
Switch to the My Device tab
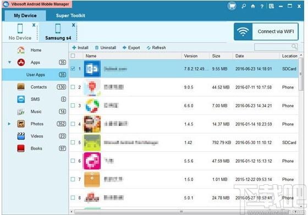tap(25, 15)
